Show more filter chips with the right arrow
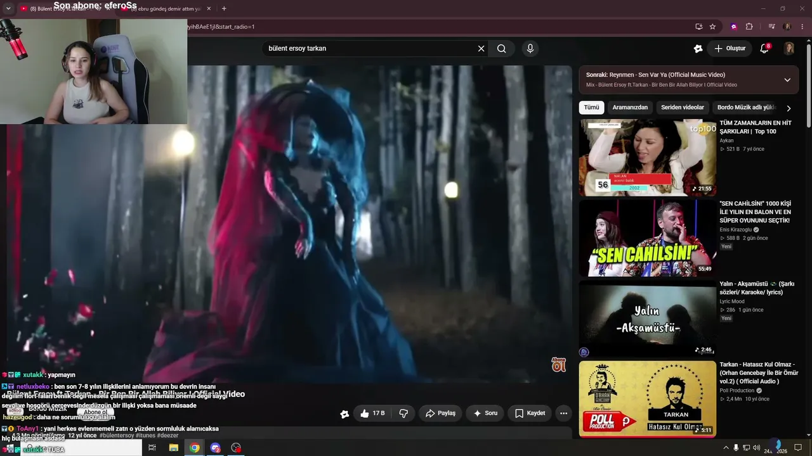The height and width of the screenshot is (456, 812). click(x=789, y=108)
